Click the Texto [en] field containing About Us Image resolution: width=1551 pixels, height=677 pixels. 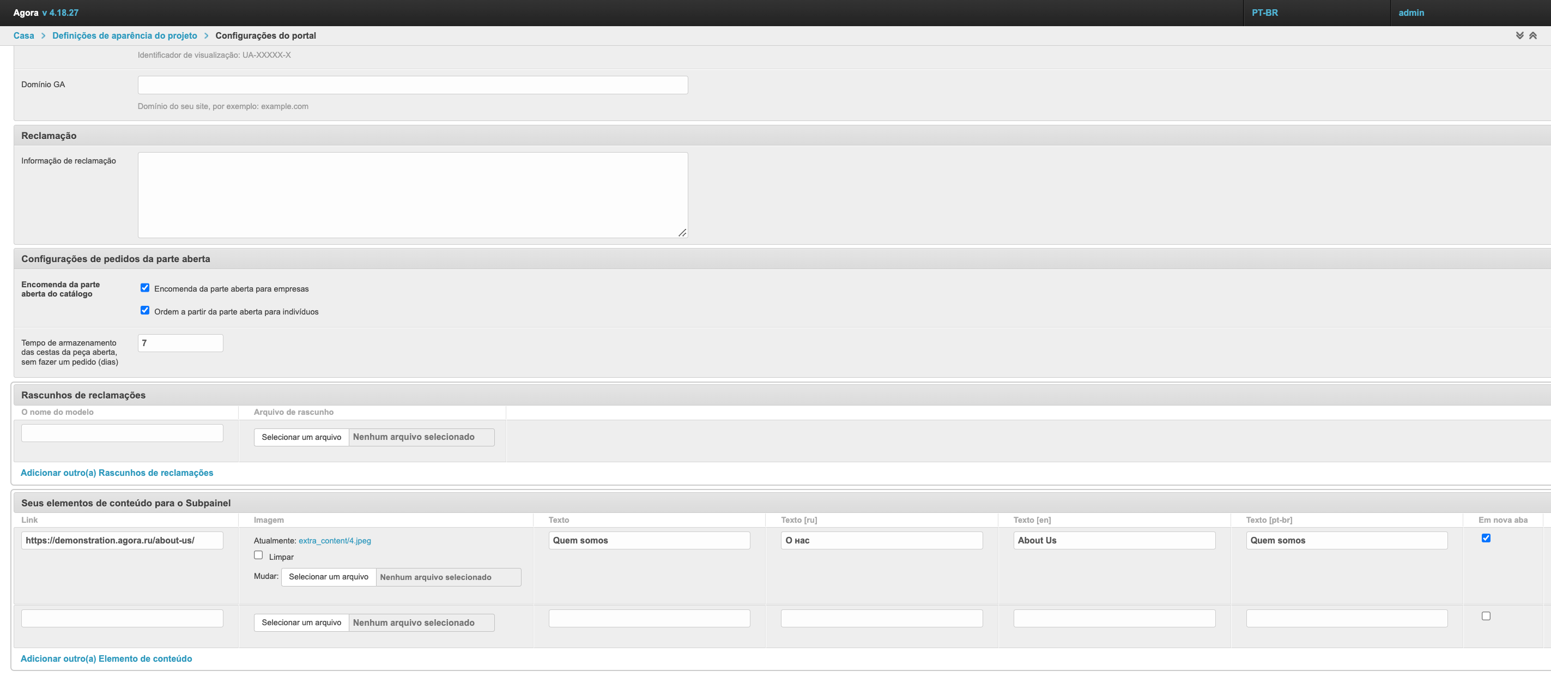pyautogui.click(x=1113, y=540)
